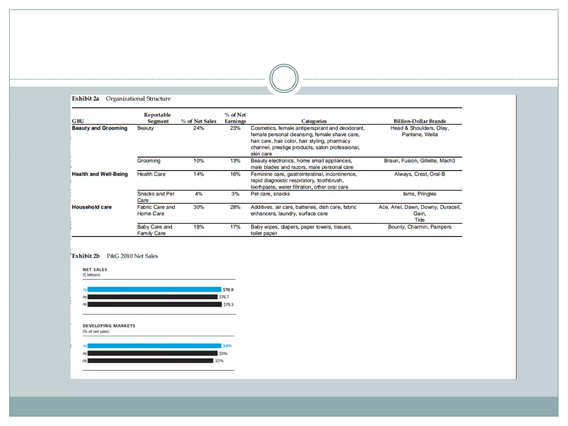This screenshot has height=426, width=568.
Task: Select the 'Bounty, Charmin, Pampers' brands cell
Action: [420, 227]
